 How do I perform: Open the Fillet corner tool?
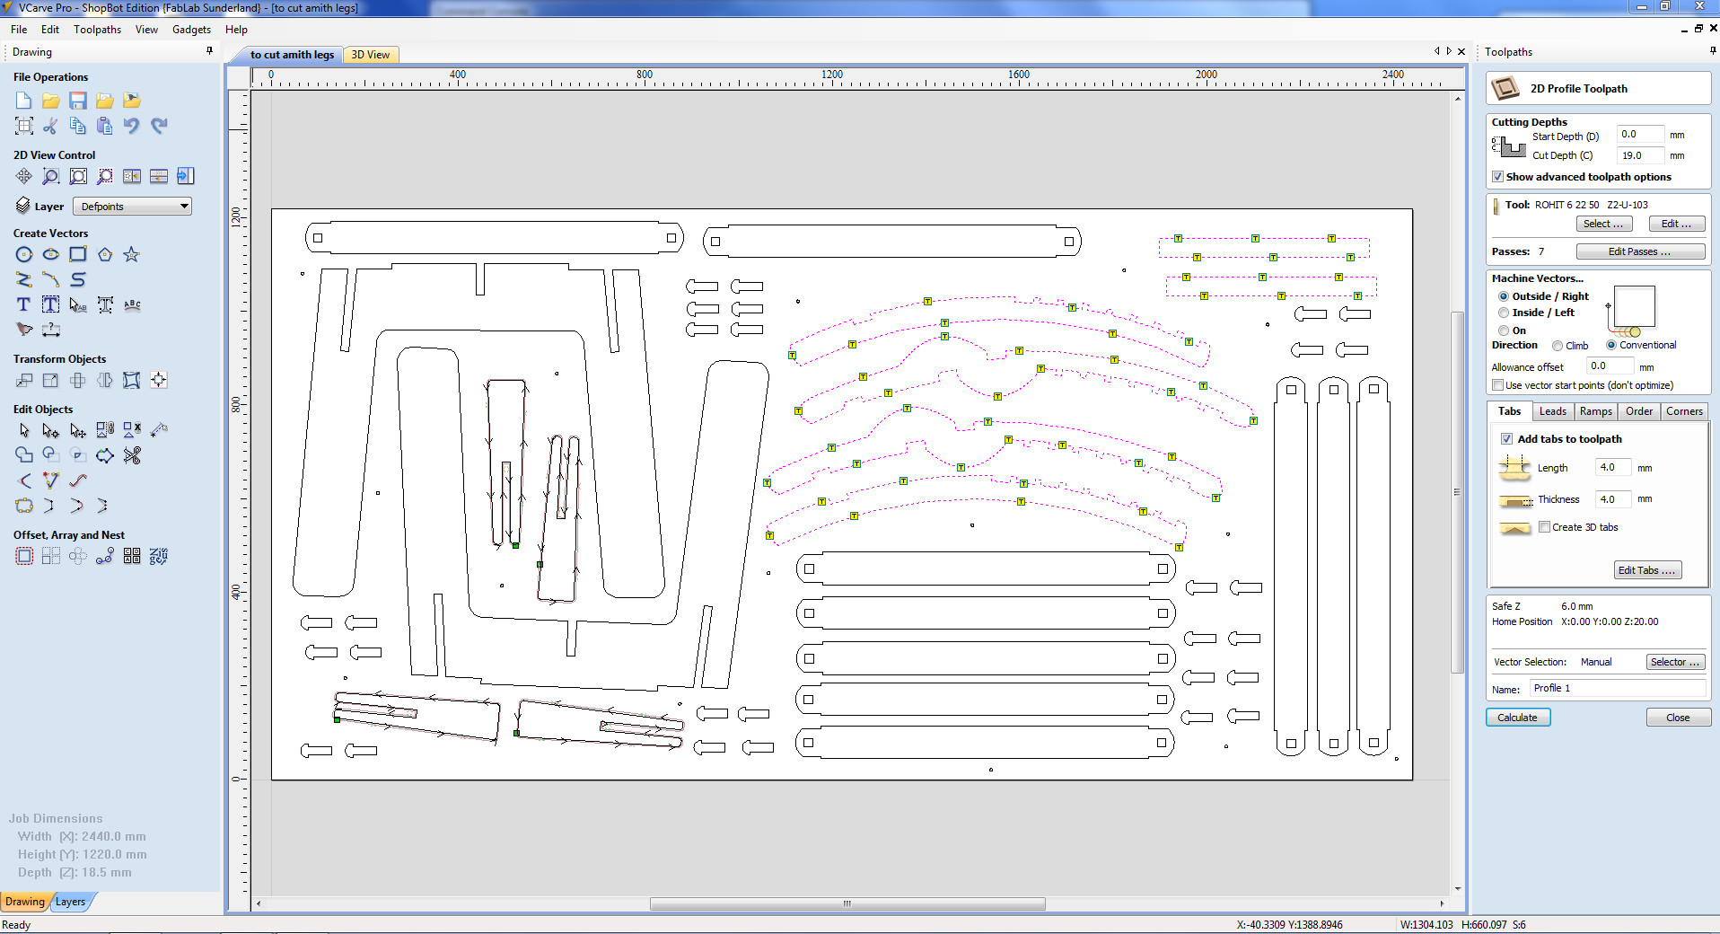click(24, 480)
